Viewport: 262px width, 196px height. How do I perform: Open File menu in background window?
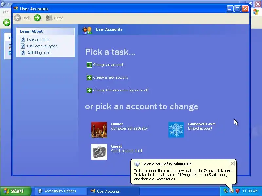(6, 12)
